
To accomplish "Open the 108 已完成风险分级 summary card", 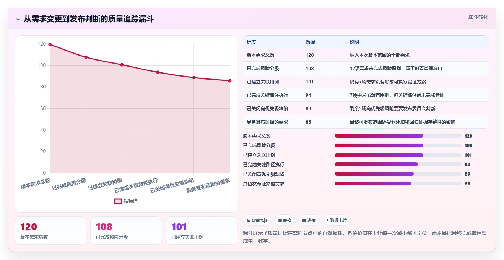I will 126,231.
